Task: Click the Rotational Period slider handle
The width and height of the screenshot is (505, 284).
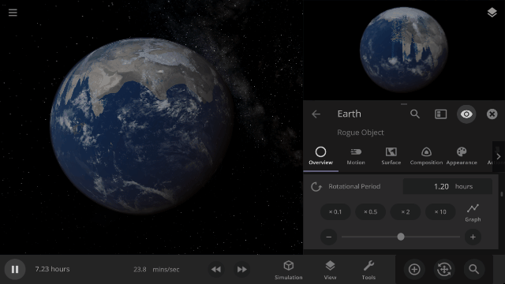Action: (401, 237)
